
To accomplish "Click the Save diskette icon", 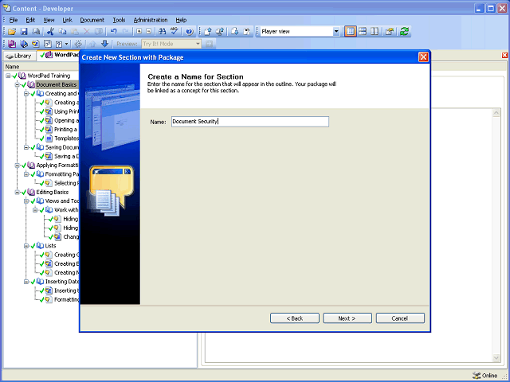I will click(24, 32).
